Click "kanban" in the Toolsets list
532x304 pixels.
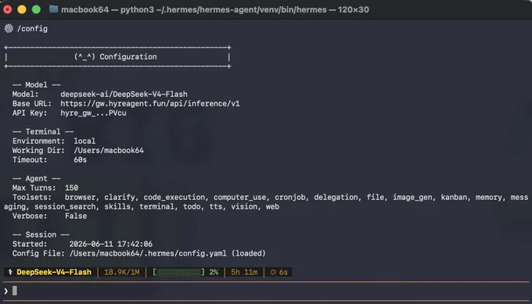[x=454, y=197]
